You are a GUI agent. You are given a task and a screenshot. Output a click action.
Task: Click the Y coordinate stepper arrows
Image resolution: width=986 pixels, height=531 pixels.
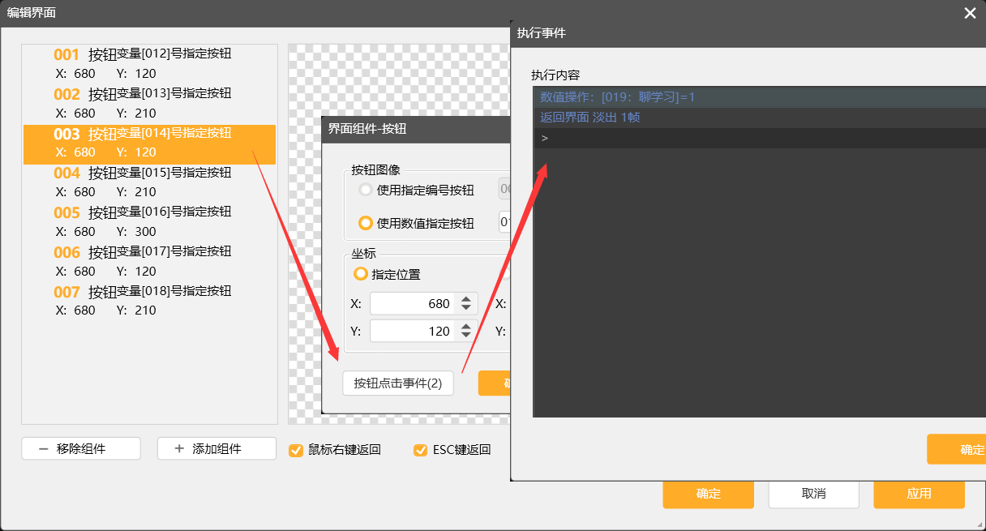[465, 331]
